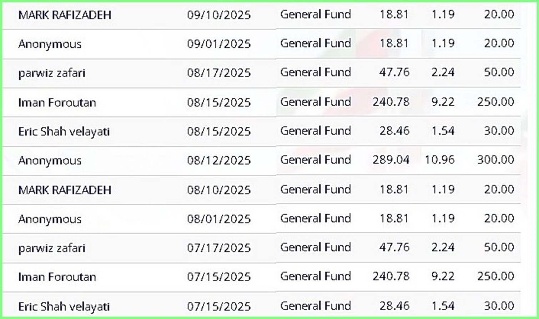Click the 07/17/2025 date cell
This screenshot has width=539, height=319.
coord(218,248)
